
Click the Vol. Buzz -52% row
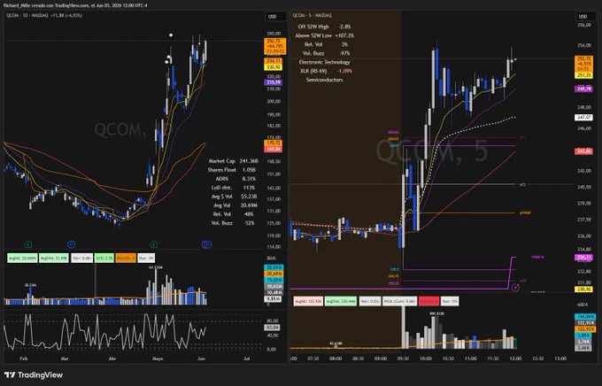(233, 223)
